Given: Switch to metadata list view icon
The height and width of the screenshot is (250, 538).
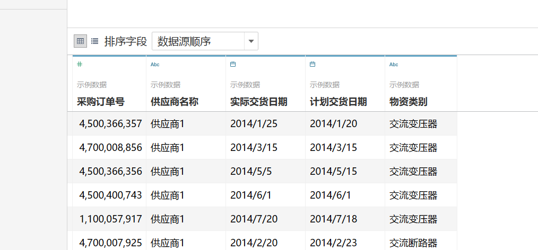Looking at the screenshot, I should [94, 41].
